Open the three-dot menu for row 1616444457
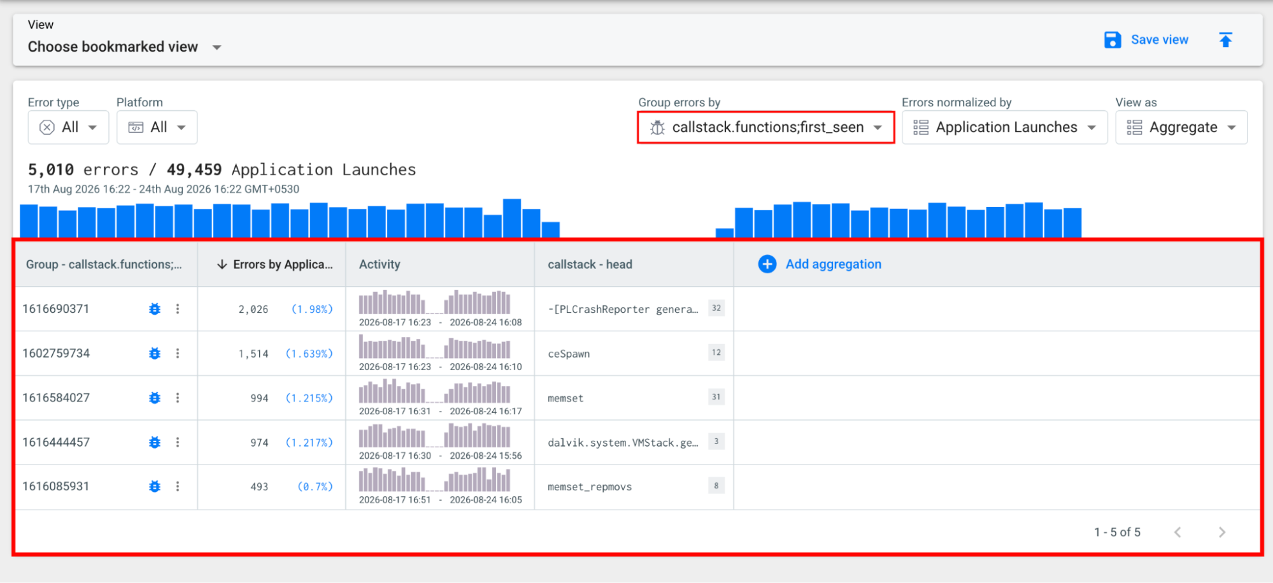This screenshot has height=583, width=1273. [178, 442]
